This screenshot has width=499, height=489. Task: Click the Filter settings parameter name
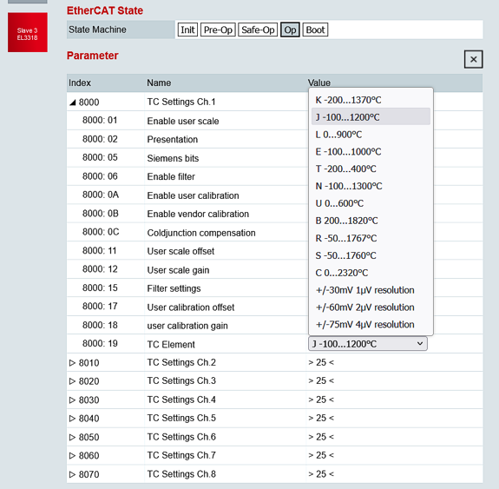coord(174,288)
